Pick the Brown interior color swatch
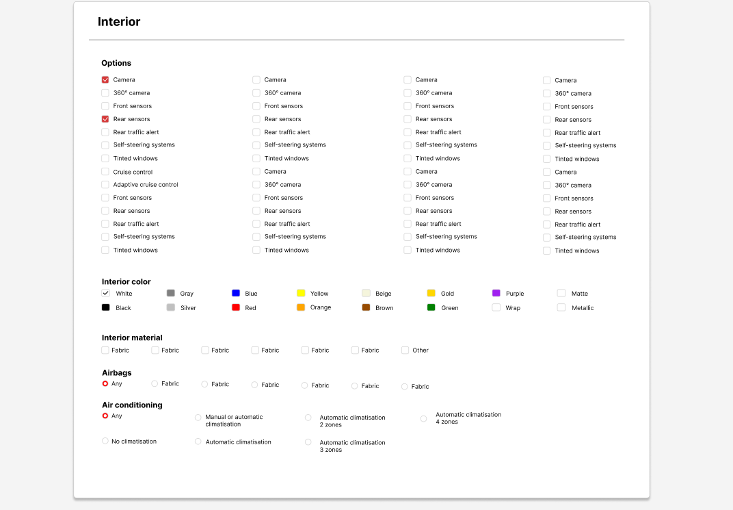The image size is (733, 510). (x=366, y=307)
